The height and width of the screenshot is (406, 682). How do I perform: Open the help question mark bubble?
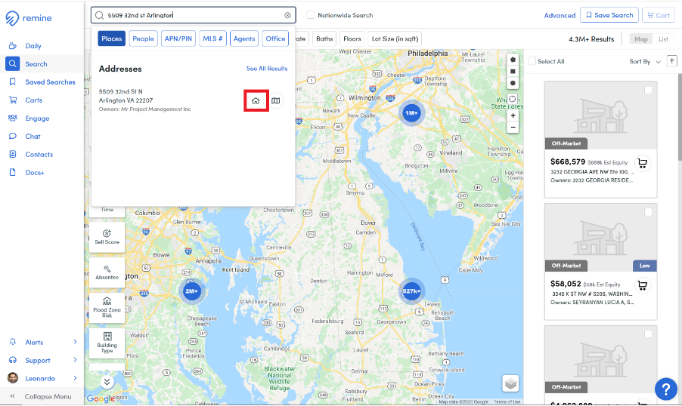point(665,389)
